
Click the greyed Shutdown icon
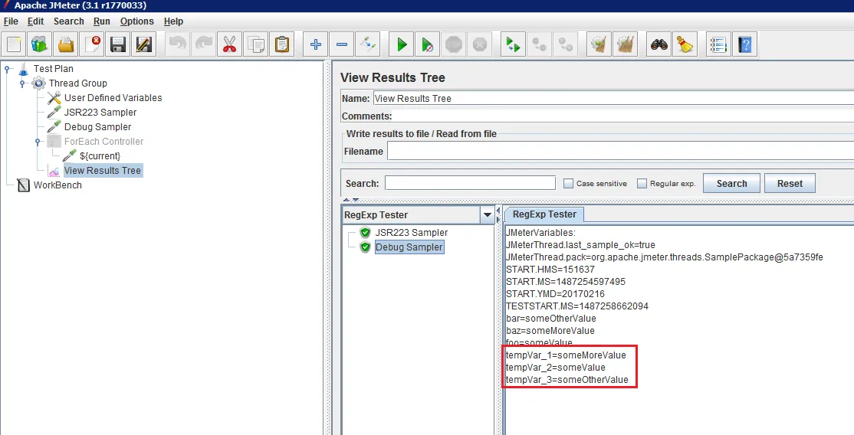click(480, 44)
